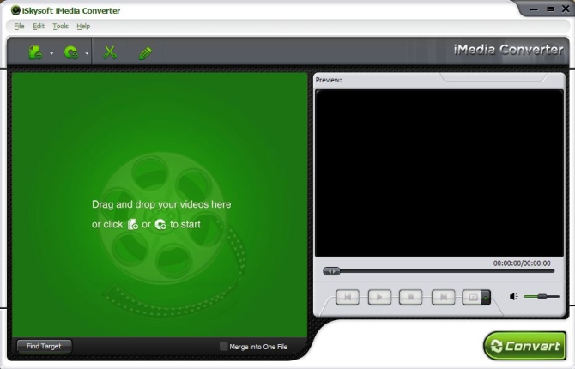Screen dimensions: 575x369
Task: Expand the Add Files dropdown arrow
Action: tap(51, 54)
